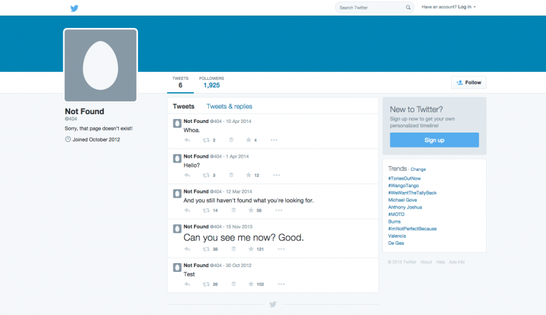Click the stack icon on 'Hello?' tweet

231,175
